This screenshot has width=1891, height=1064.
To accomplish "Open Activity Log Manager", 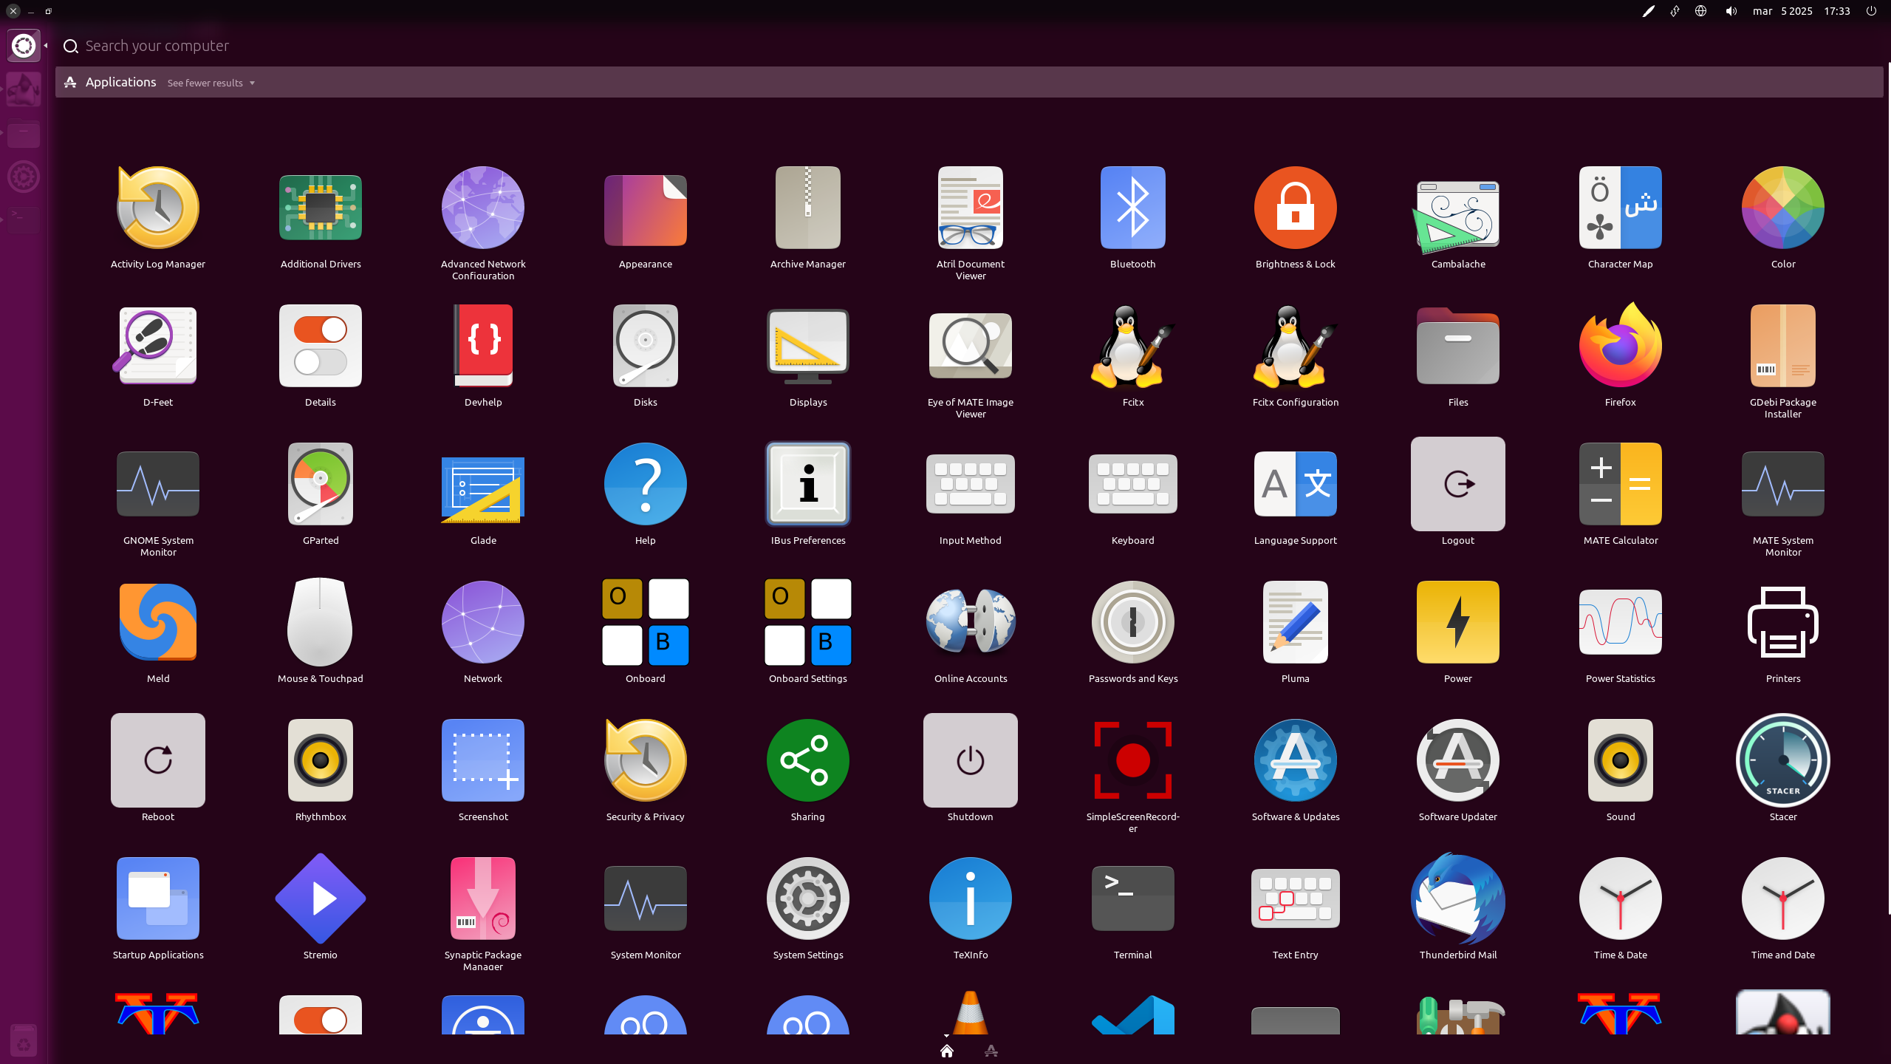I will coord(157,208).
